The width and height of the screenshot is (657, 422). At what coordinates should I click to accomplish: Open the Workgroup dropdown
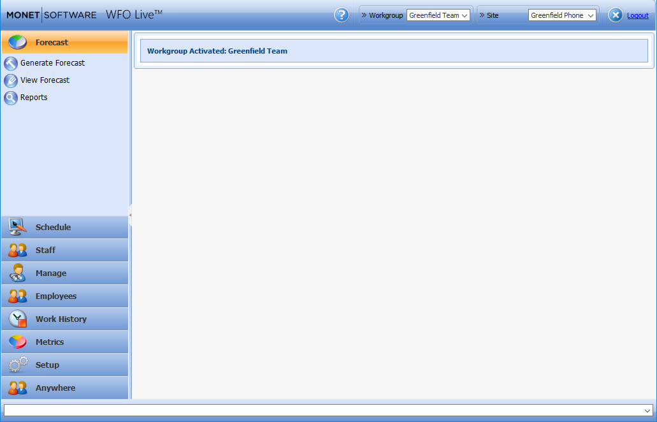coord(438,15)
